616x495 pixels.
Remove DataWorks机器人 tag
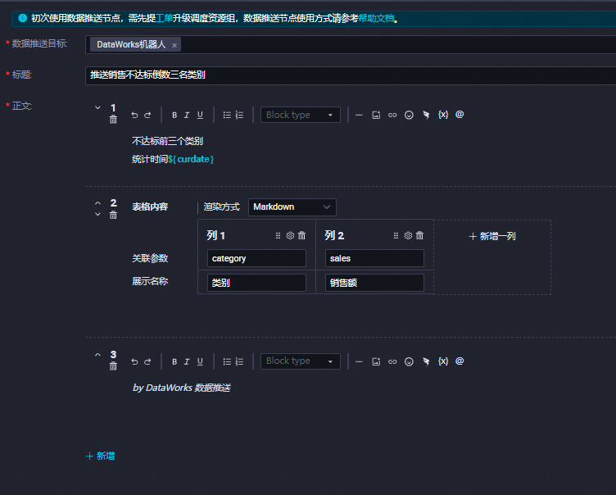click(174, 45)
